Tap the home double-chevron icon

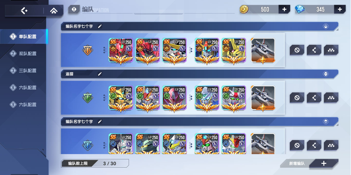[53, 10]
